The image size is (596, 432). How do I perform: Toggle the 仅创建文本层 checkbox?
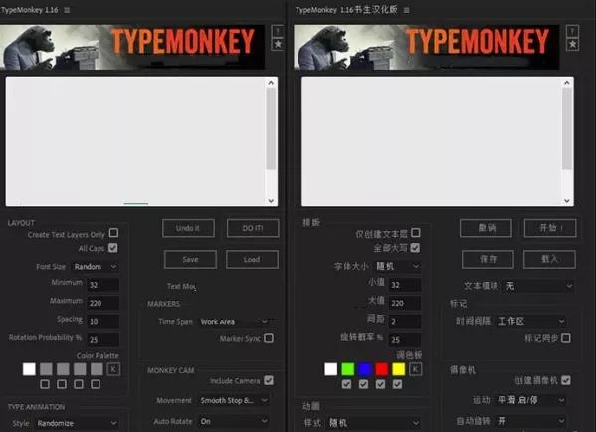pyautogui.click(x=416, y=232)
